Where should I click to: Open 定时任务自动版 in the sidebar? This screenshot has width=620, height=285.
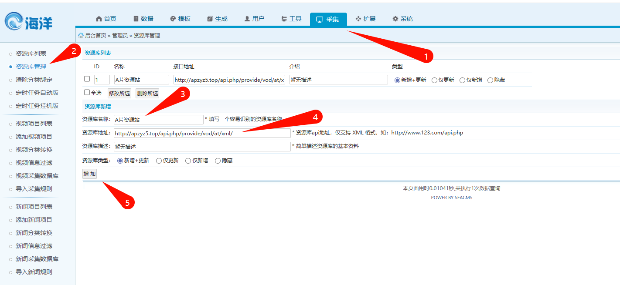tap(37, 93)
